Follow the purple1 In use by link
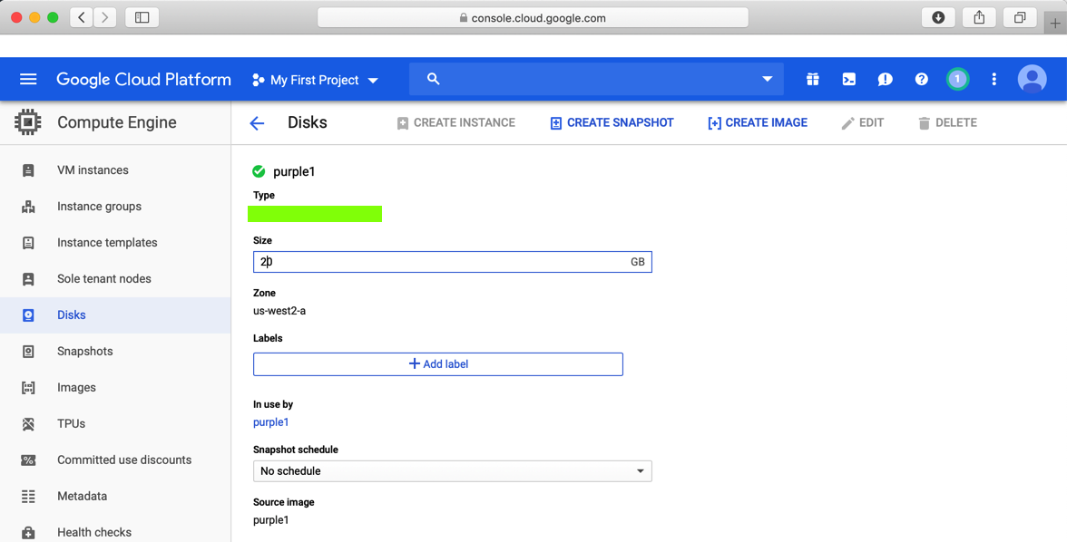The width and height of the screenshot is (1067, 542). (271, 422)
